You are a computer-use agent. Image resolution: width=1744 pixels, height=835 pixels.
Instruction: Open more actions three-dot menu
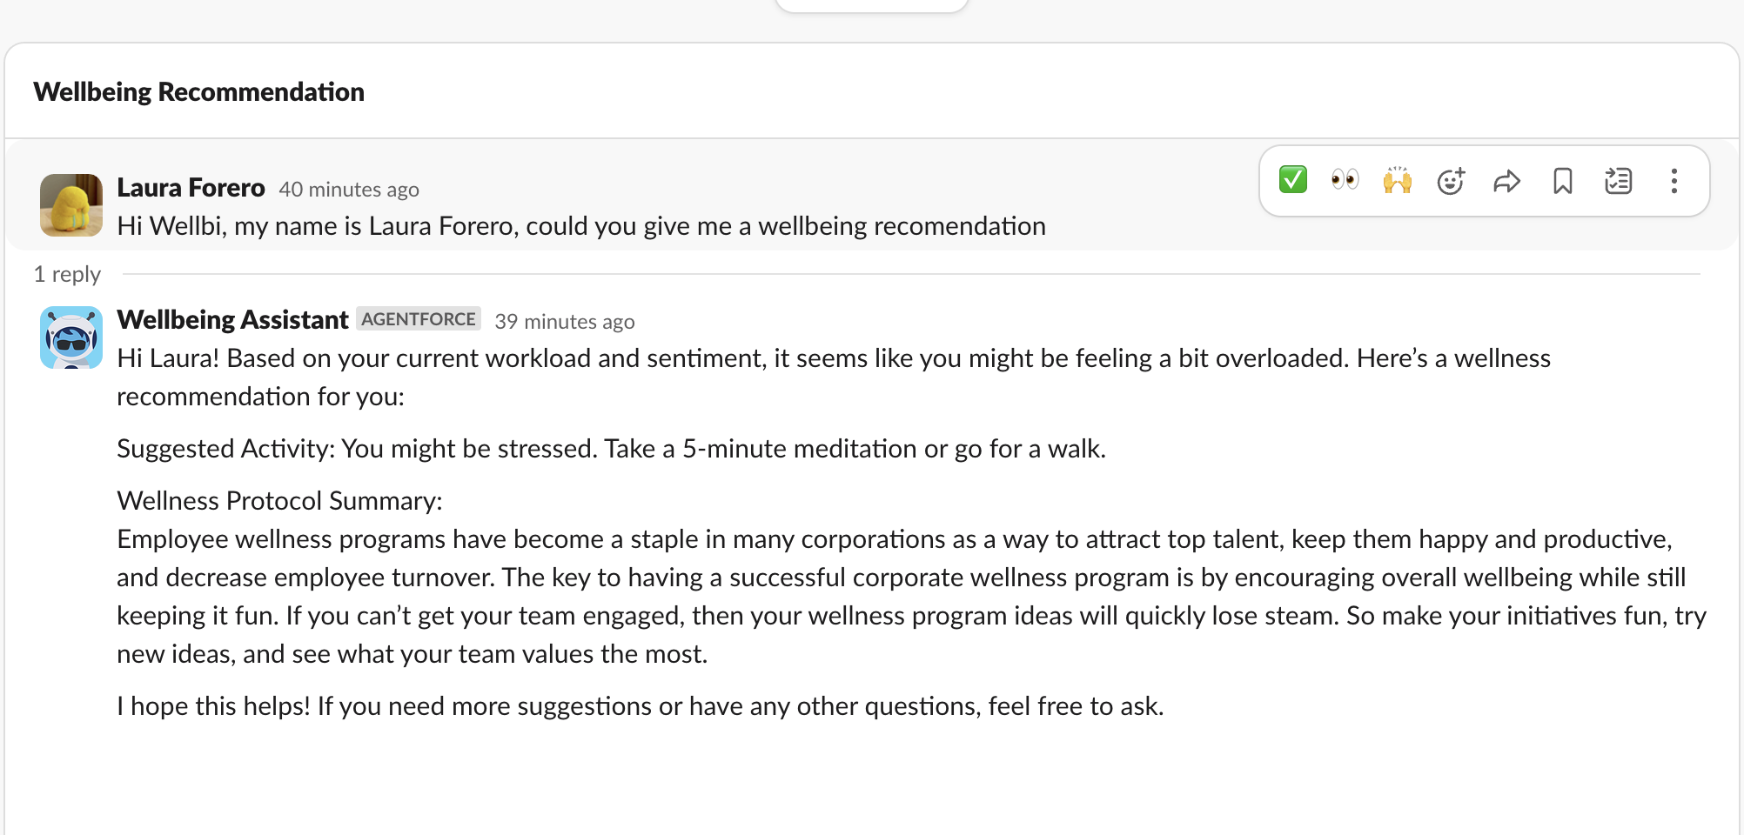point(1674,181)
